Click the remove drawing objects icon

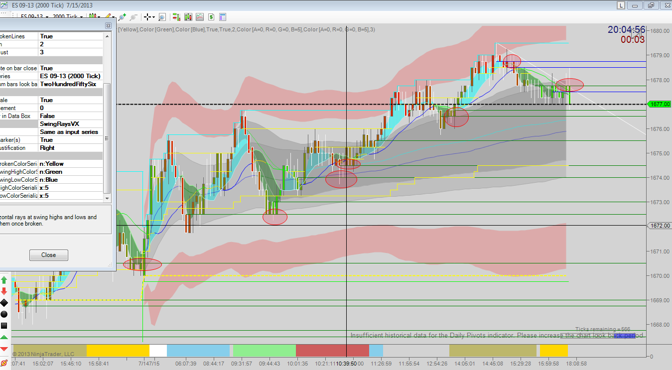[4, 363]
